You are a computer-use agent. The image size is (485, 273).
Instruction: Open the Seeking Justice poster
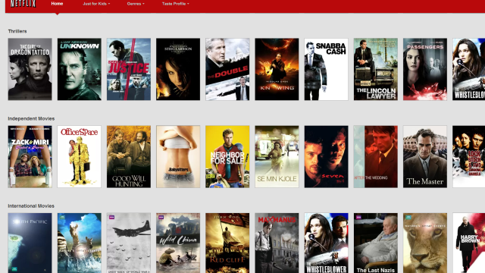[x=129, y=69]
